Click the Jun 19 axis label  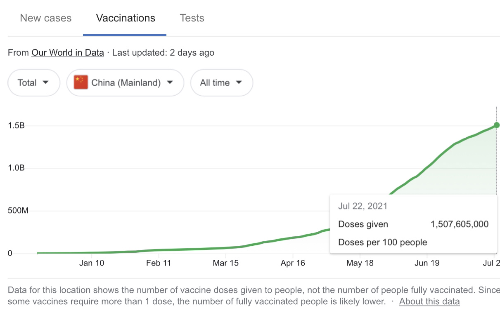[x=427, y=263]
